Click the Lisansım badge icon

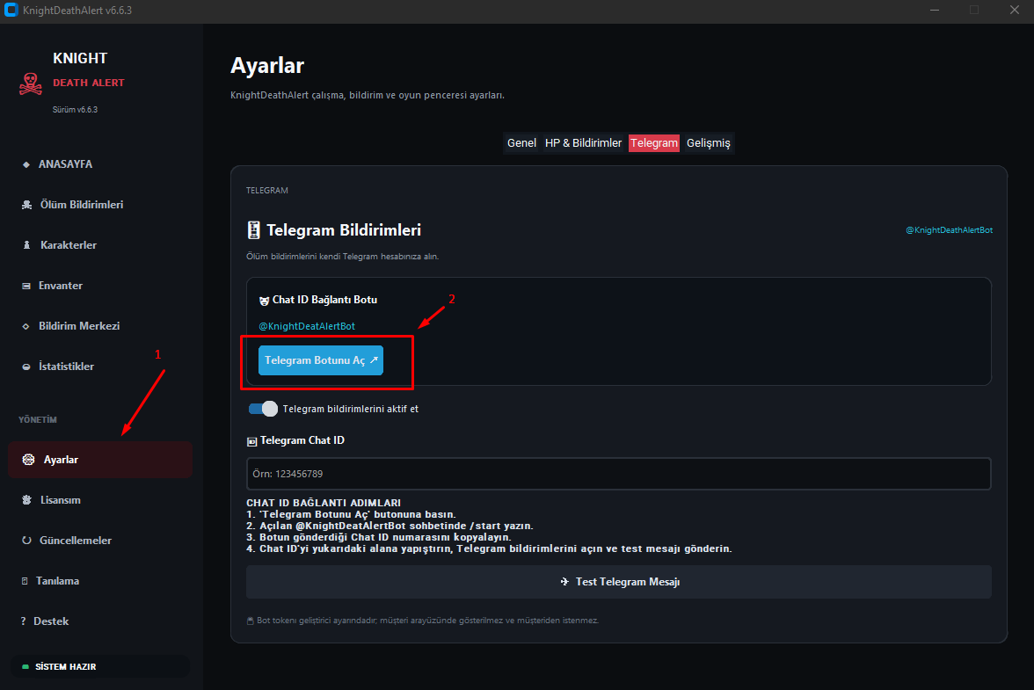click(26, 500)
